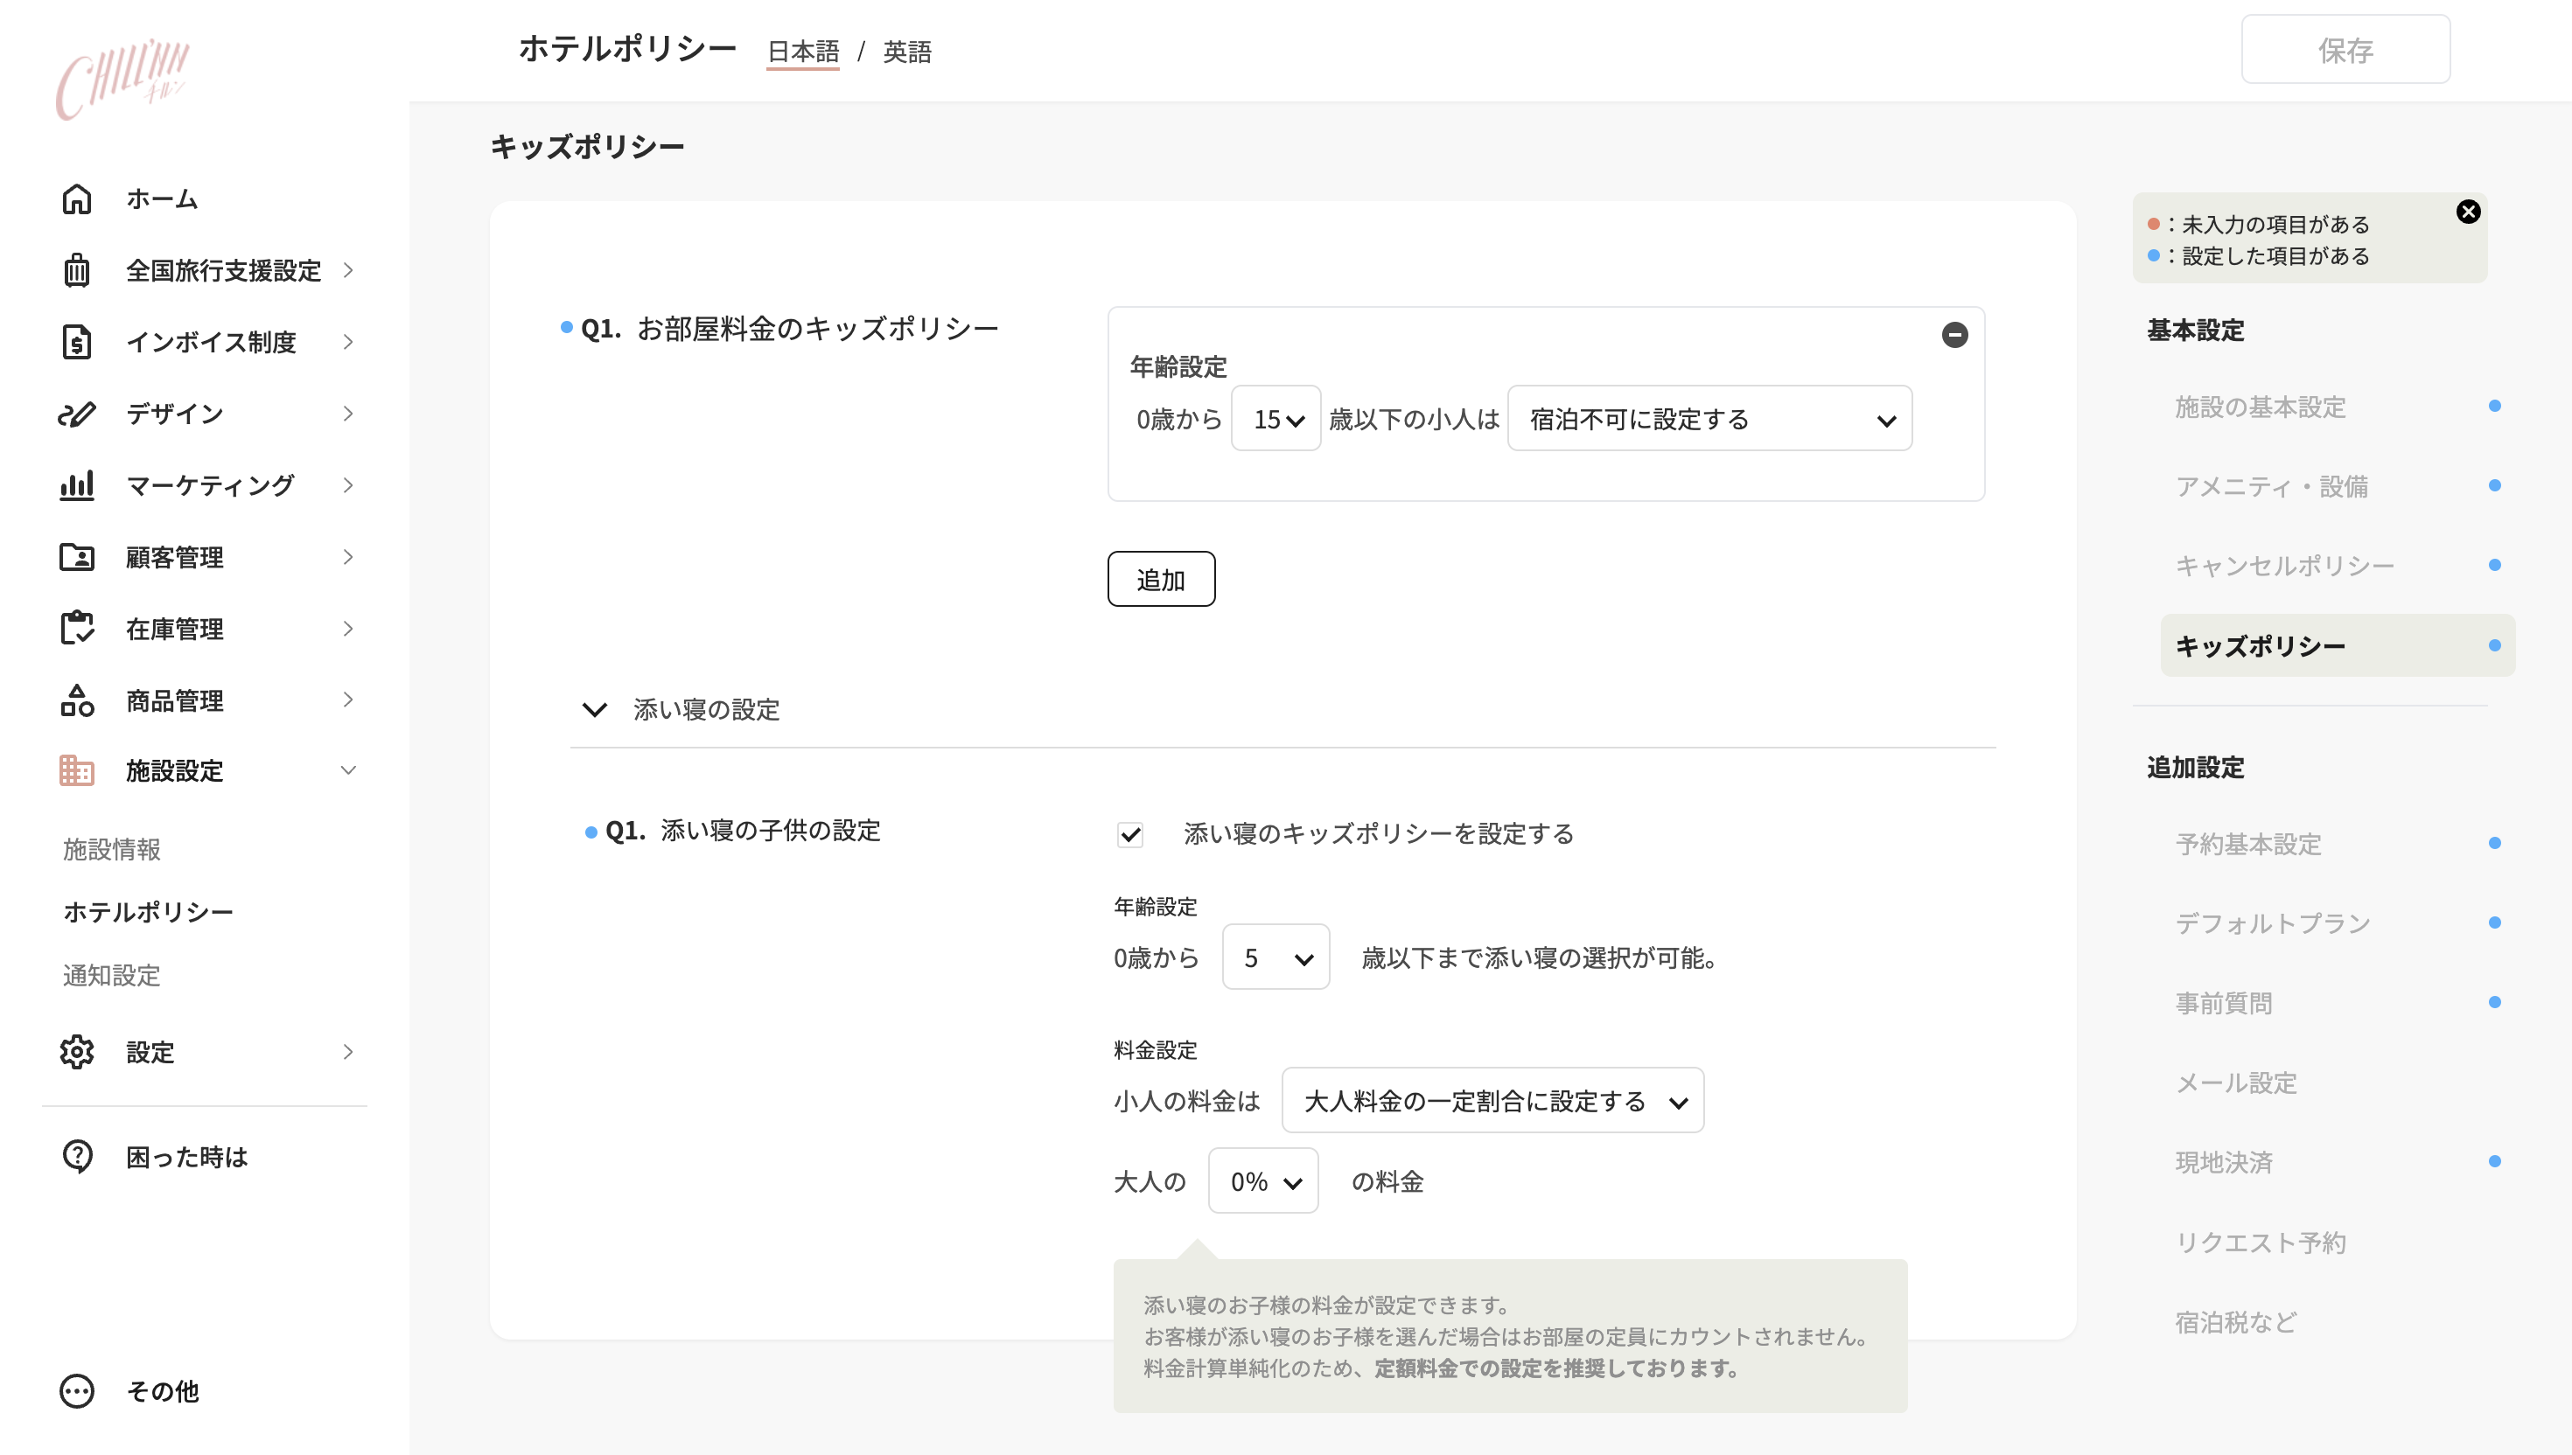Dismiss the legend panel via its X
Image resolution: width=2572 pixels, height=1455 pixels.
click(x=2469, y=211)
